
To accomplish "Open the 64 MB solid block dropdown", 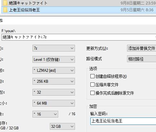I will (x=54, y=103).
